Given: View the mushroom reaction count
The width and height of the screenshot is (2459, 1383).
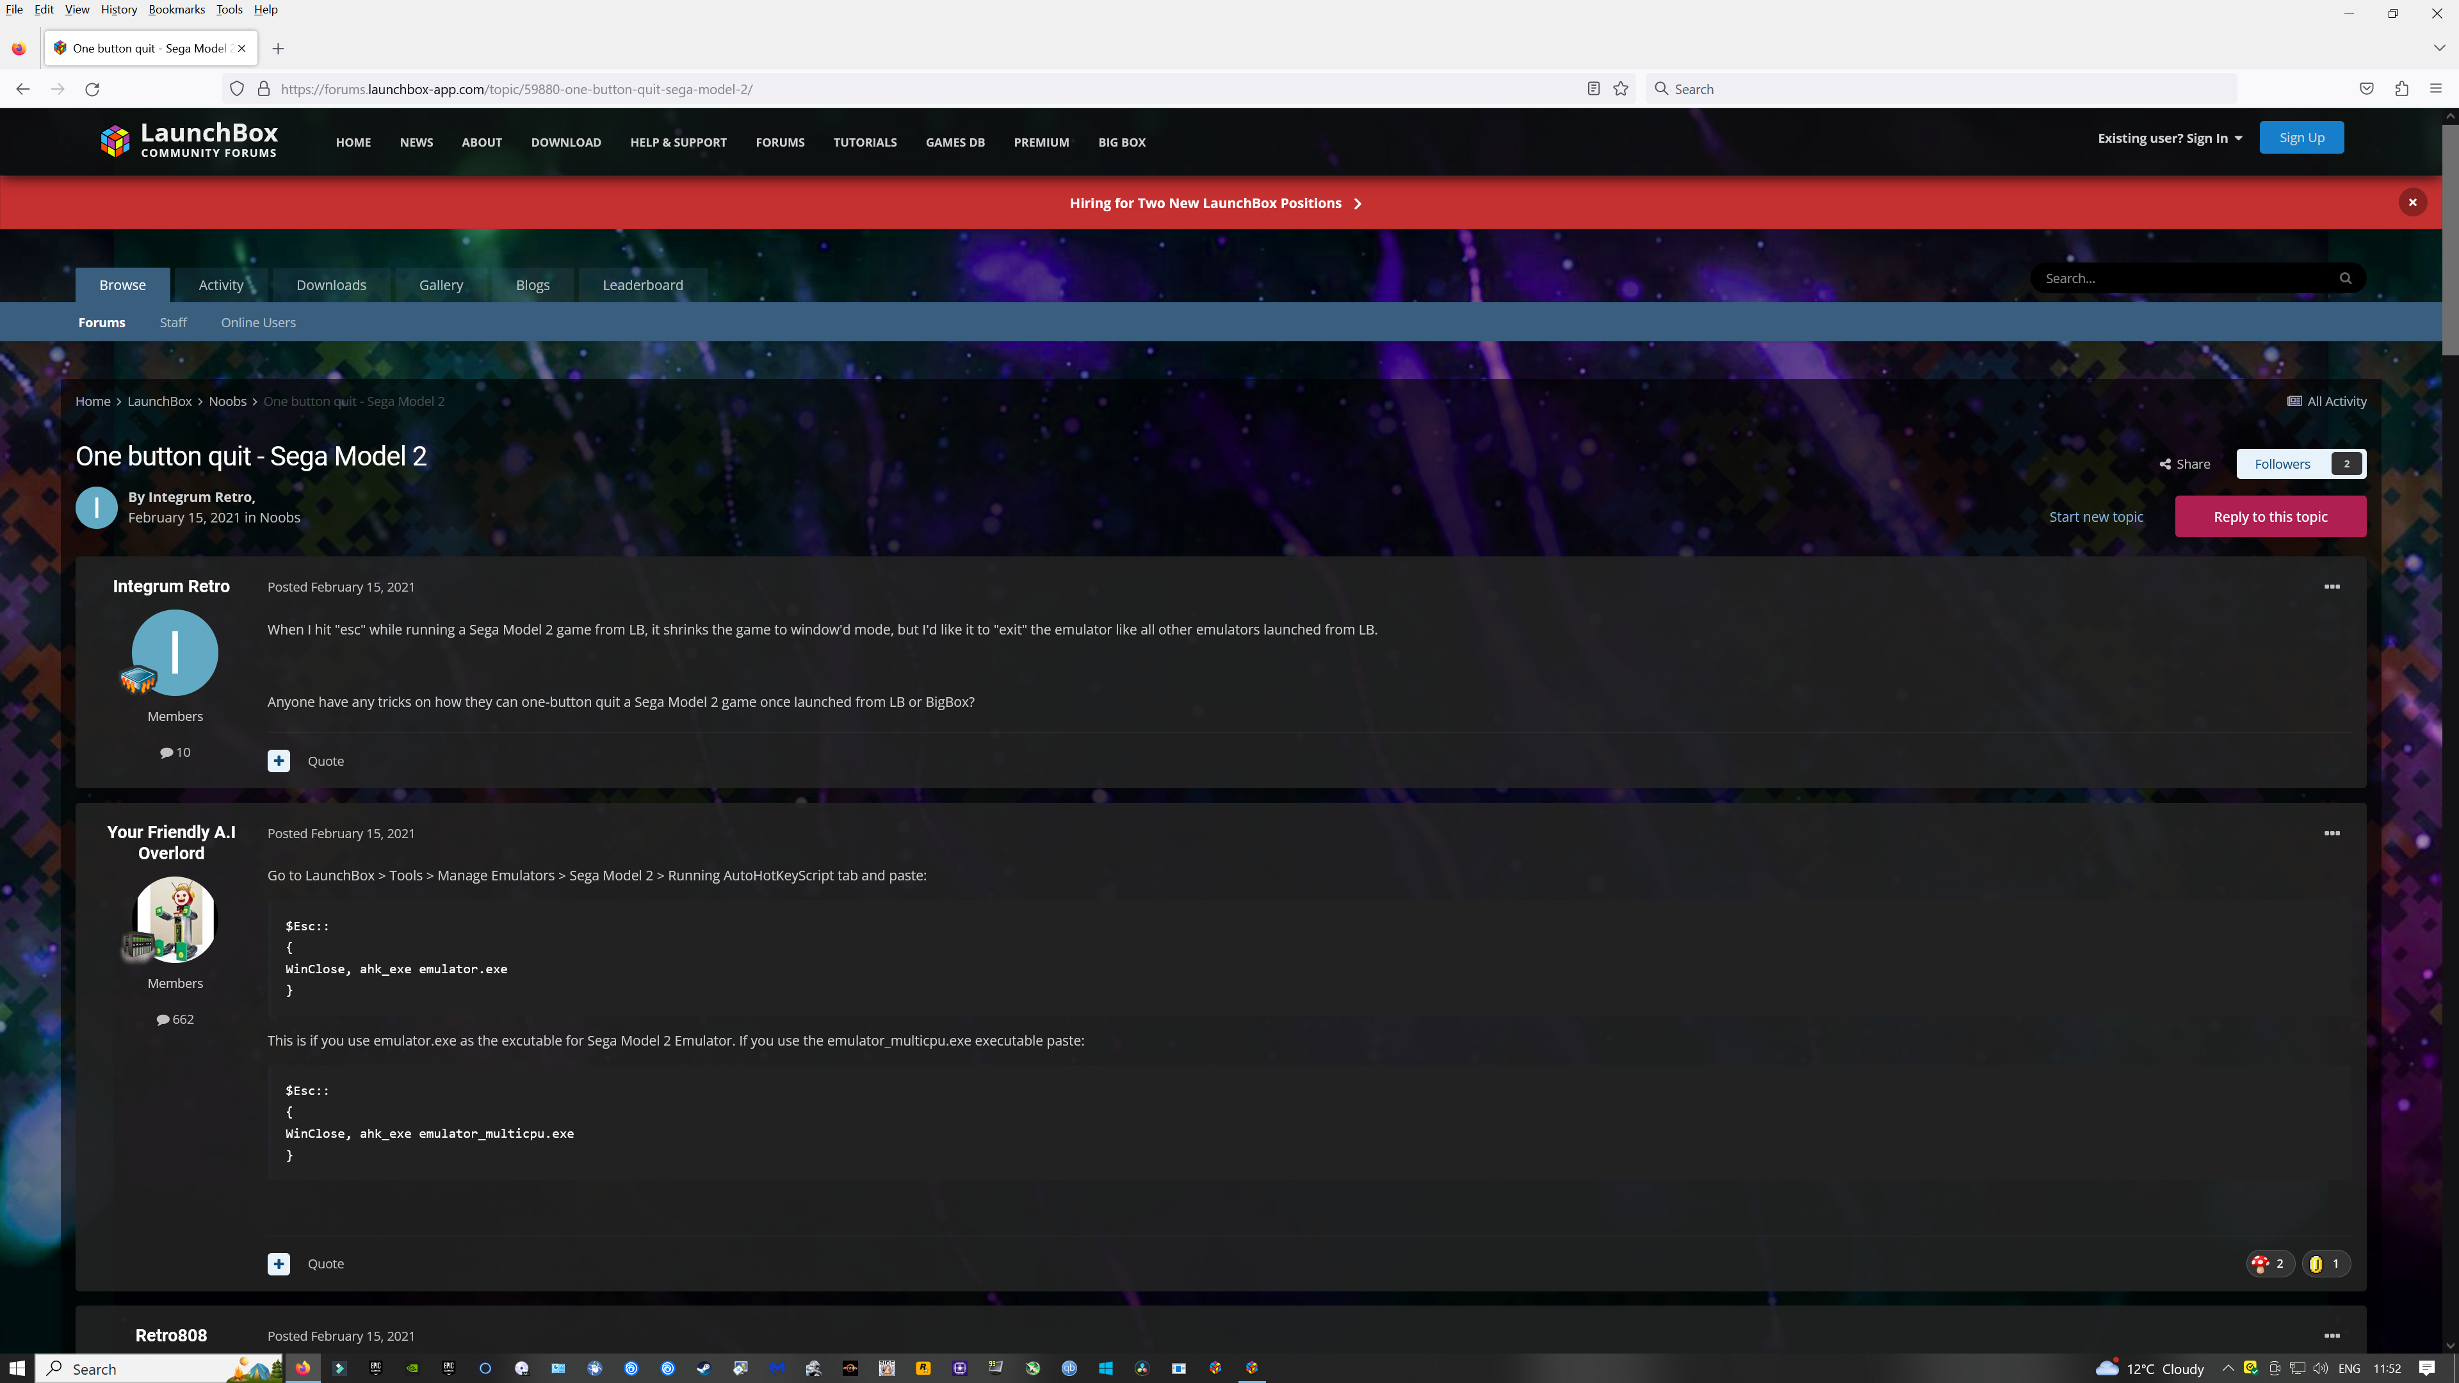Looking at the screenshot, I should coord(2270,1264).
